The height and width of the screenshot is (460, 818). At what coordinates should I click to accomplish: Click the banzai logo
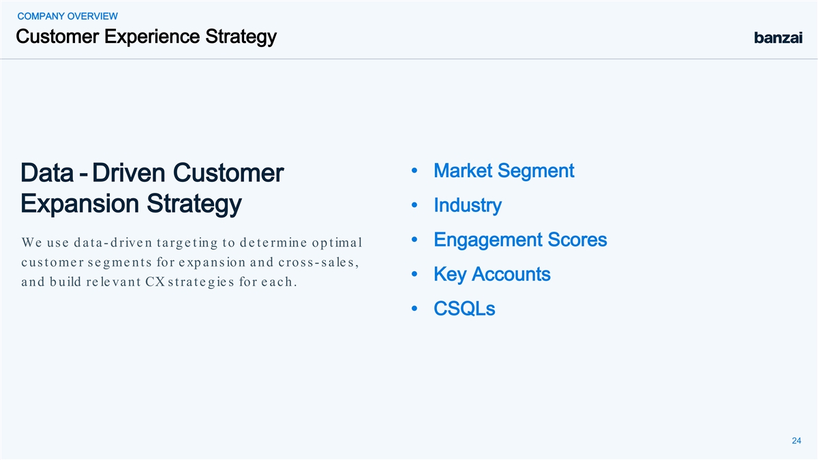[778, 38]
